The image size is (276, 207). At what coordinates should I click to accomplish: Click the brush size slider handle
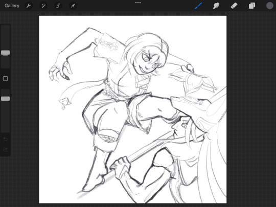point(6,53)
